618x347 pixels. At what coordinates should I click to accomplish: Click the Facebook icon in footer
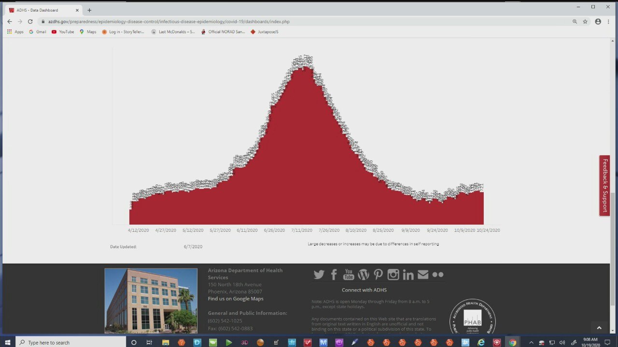pyautogui.click(x=334, y=275)
